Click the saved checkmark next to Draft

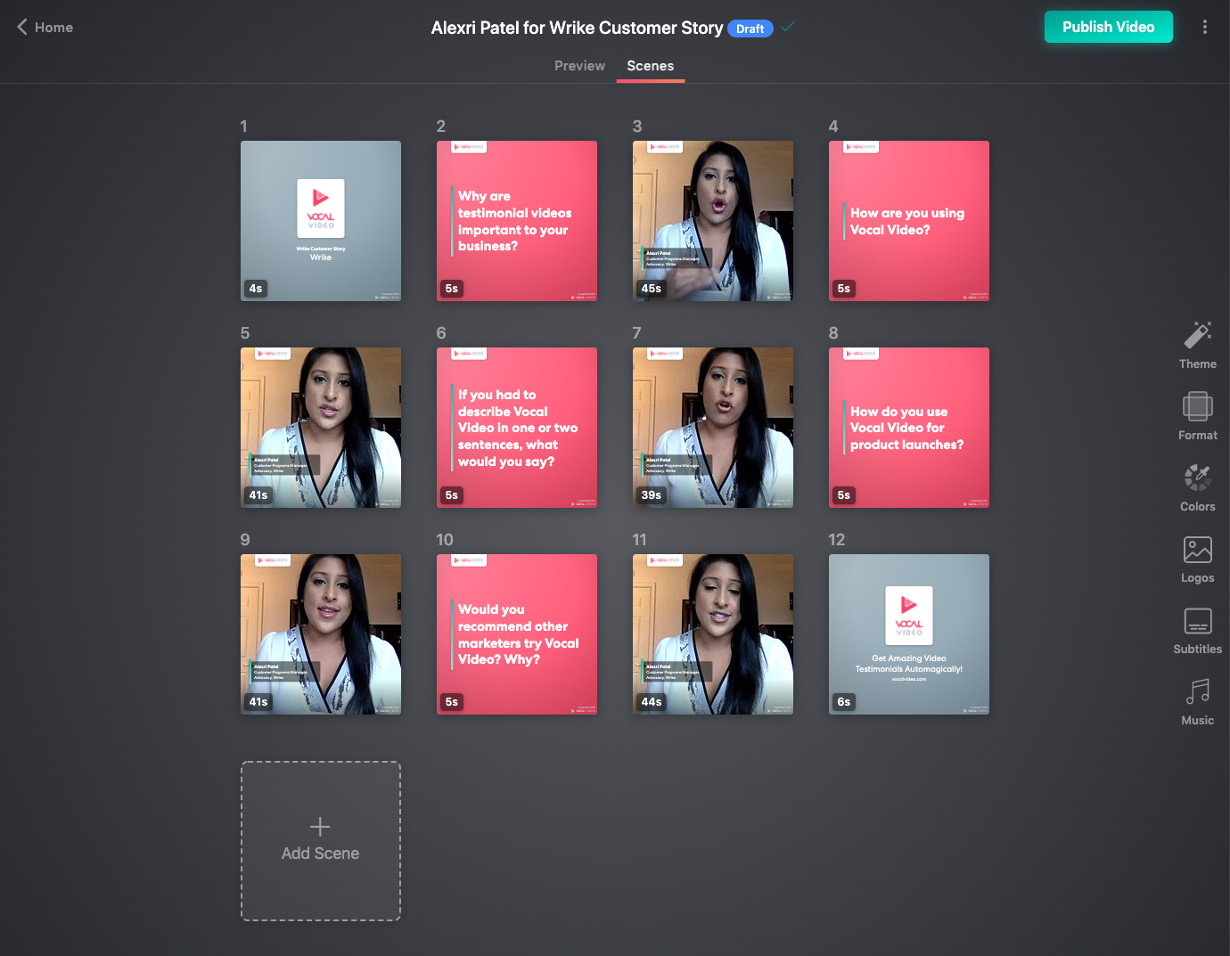pos(788,28)
